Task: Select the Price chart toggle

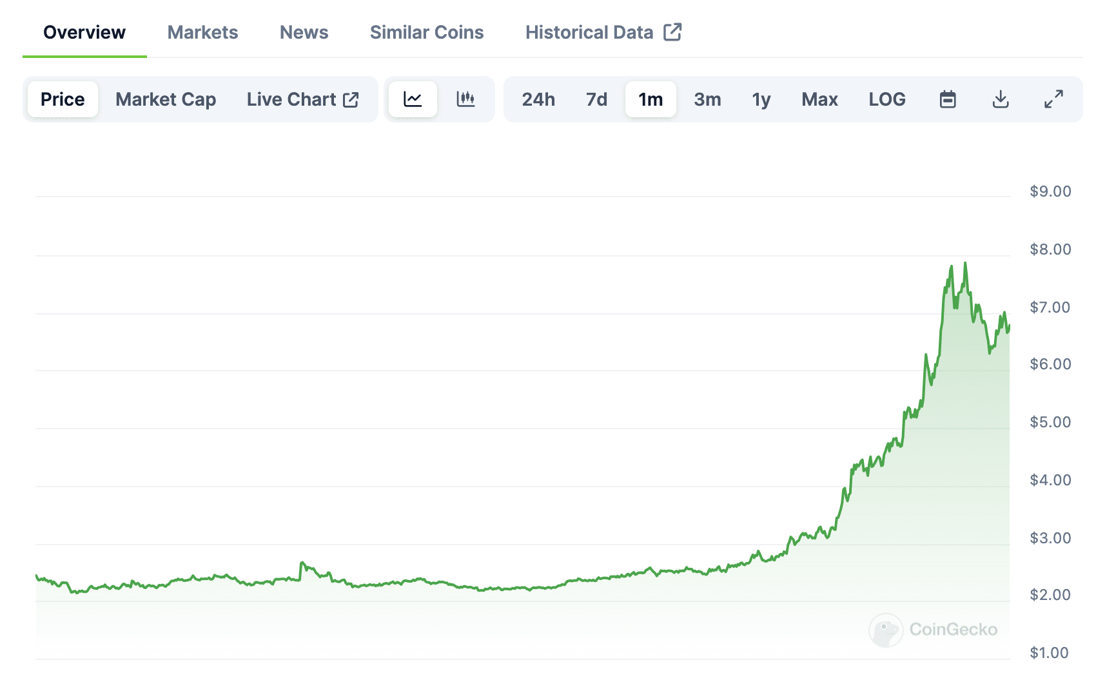Action: 63,99
